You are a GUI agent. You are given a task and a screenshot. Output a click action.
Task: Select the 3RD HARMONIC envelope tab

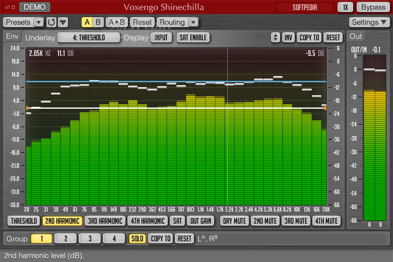pos(105,221)
